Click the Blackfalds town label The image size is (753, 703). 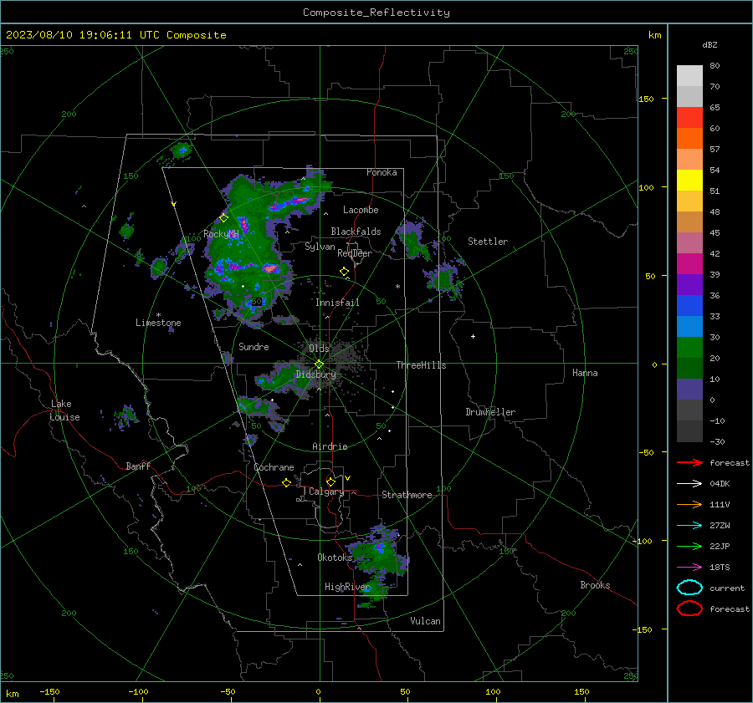356,232
